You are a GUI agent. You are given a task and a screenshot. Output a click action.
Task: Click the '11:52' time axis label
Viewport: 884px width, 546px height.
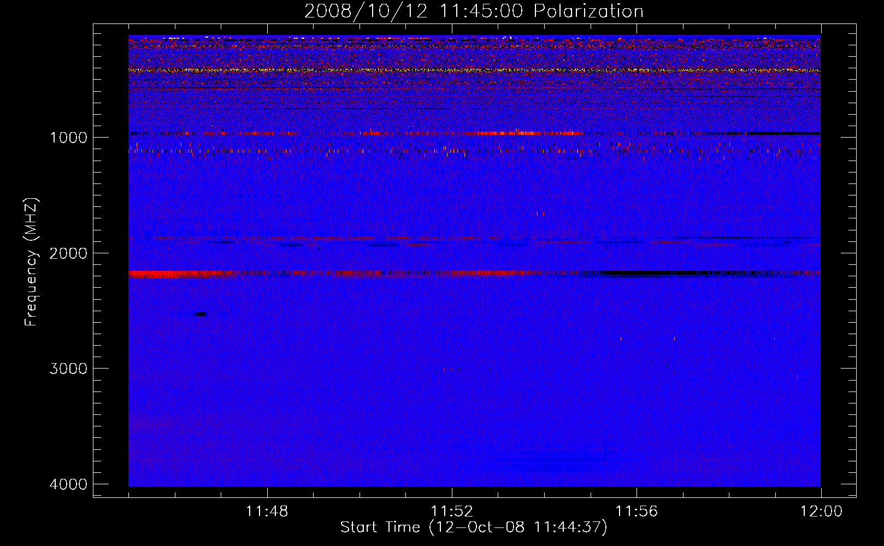point(452,512)
